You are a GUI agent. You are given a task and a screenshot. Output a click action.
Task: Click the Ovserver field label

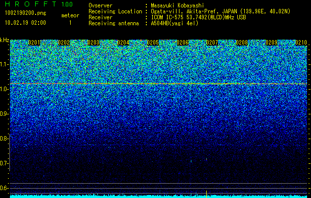tap(100, 5)
